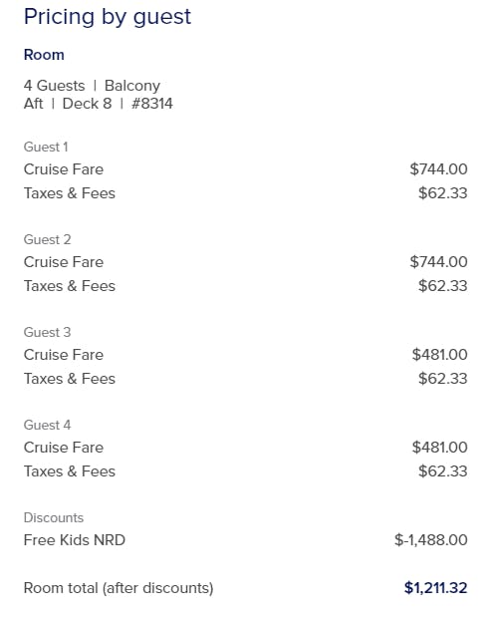Click the Guest 4 label

[x=47, y=425]
